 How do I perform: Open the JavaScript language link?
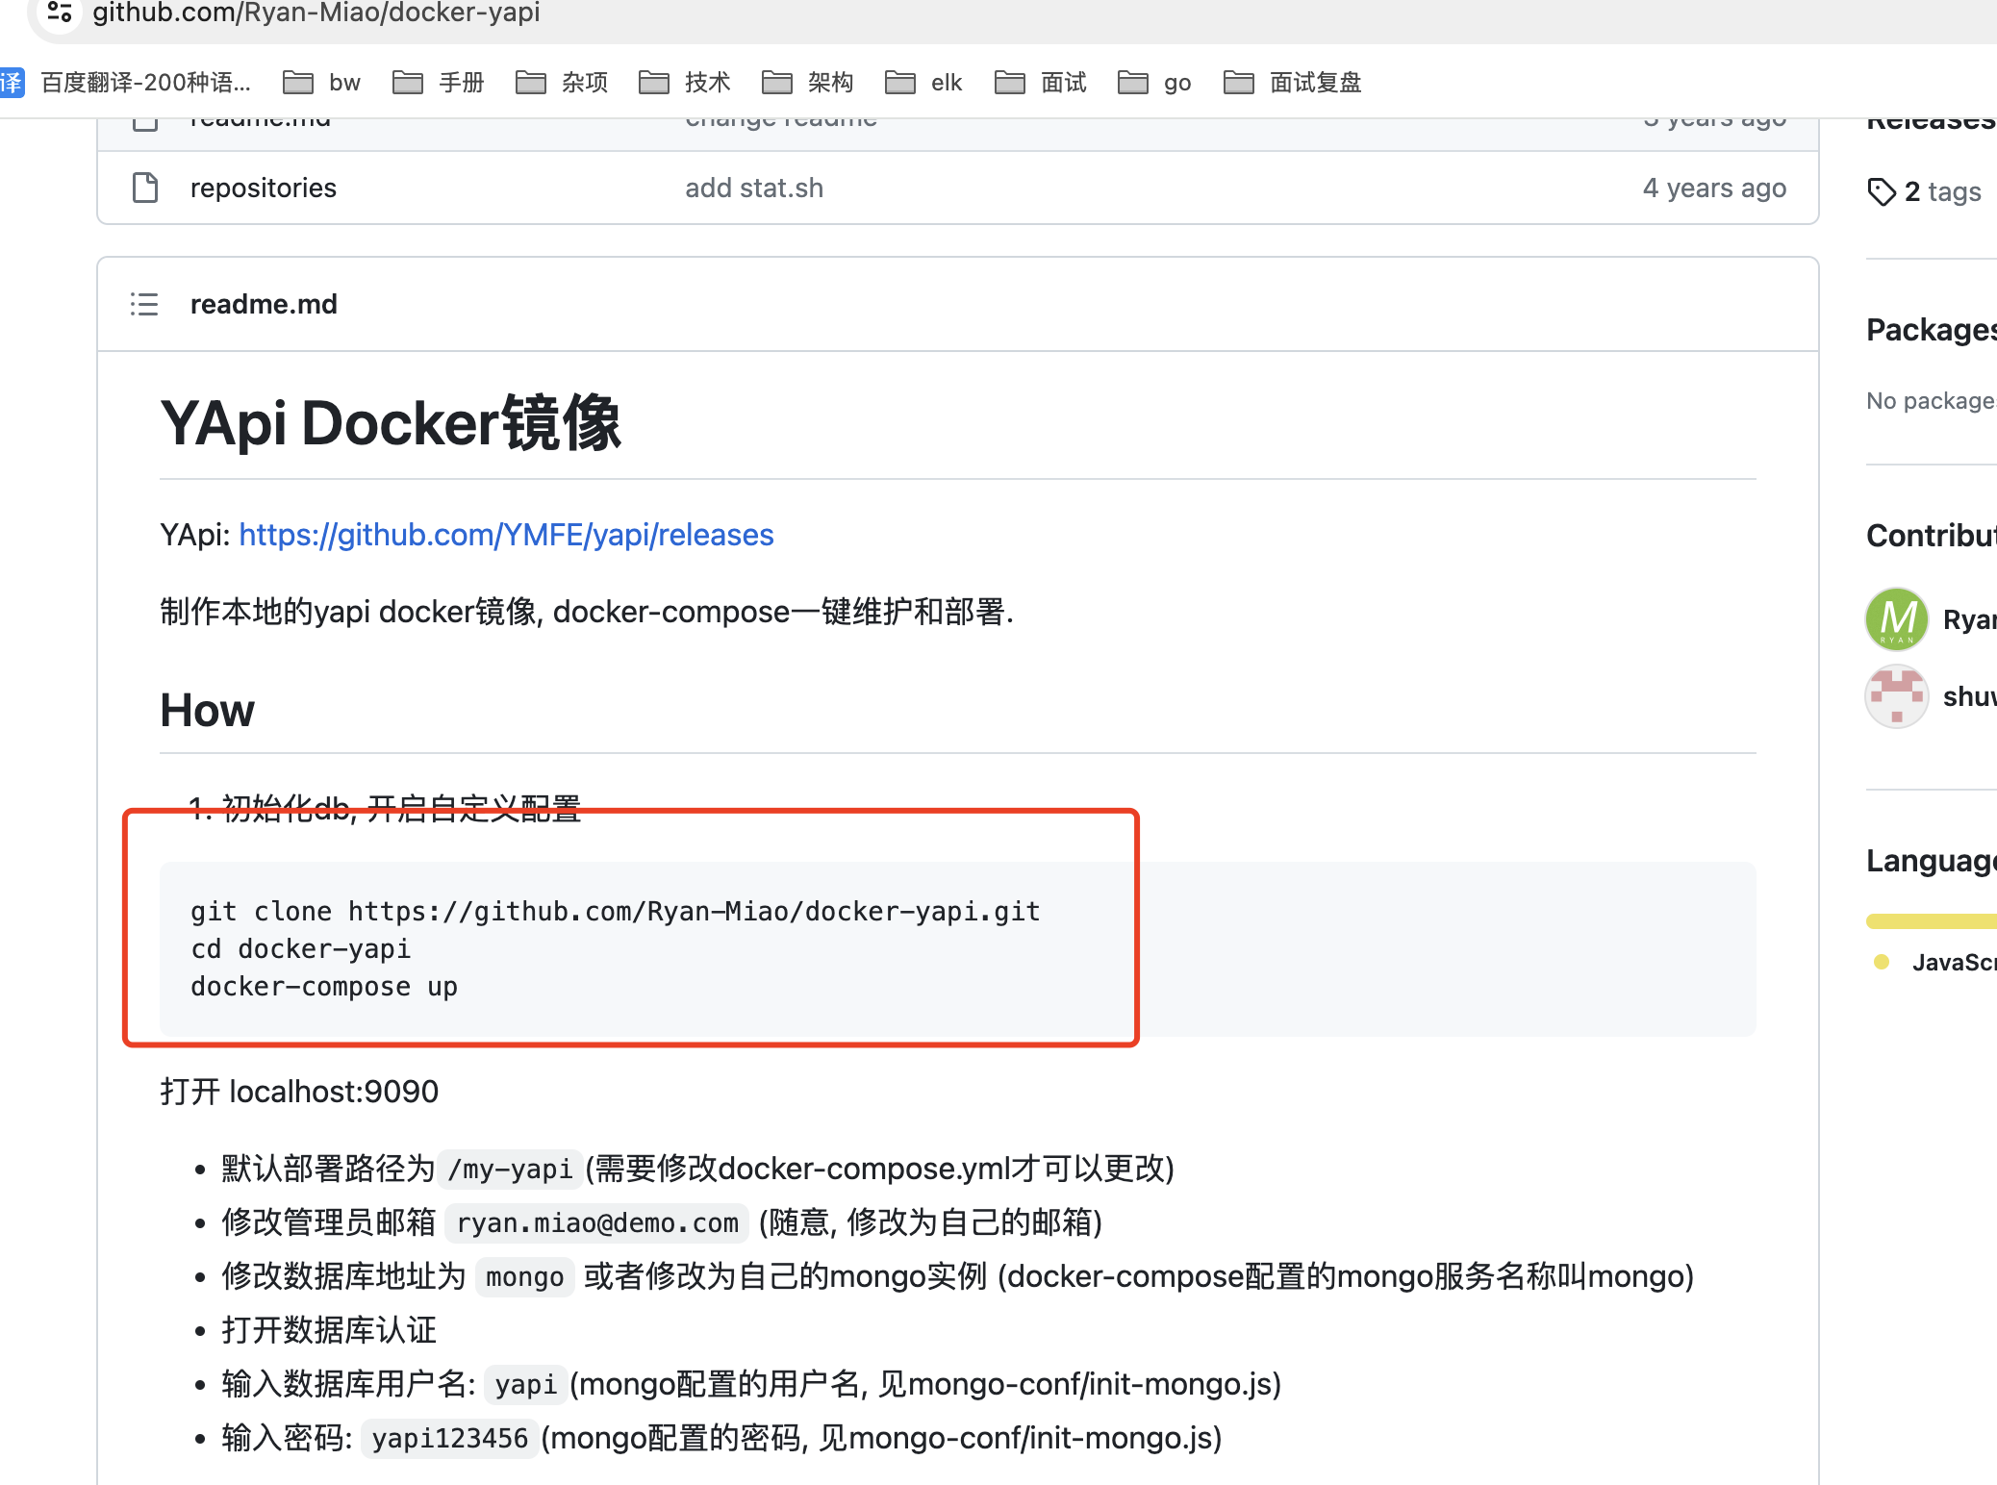[1954, 962]
